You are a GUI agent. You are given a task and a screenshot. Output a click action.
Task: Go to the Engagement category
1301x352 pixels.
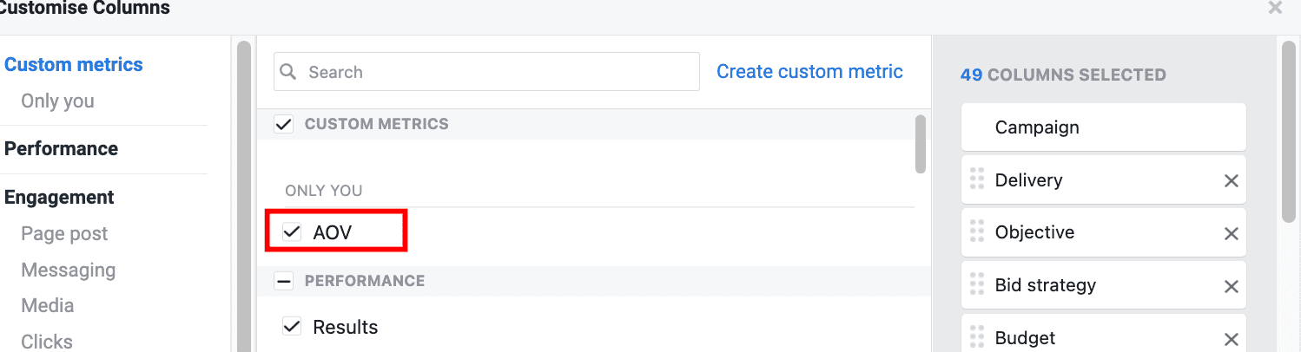click(59, 197)
